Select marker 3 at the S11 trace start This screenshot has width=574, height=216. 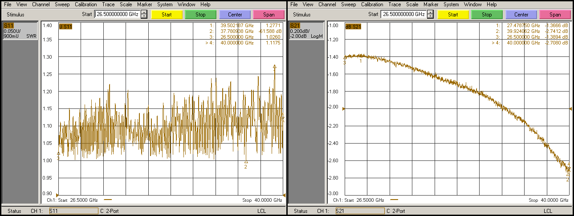point(58,154)
